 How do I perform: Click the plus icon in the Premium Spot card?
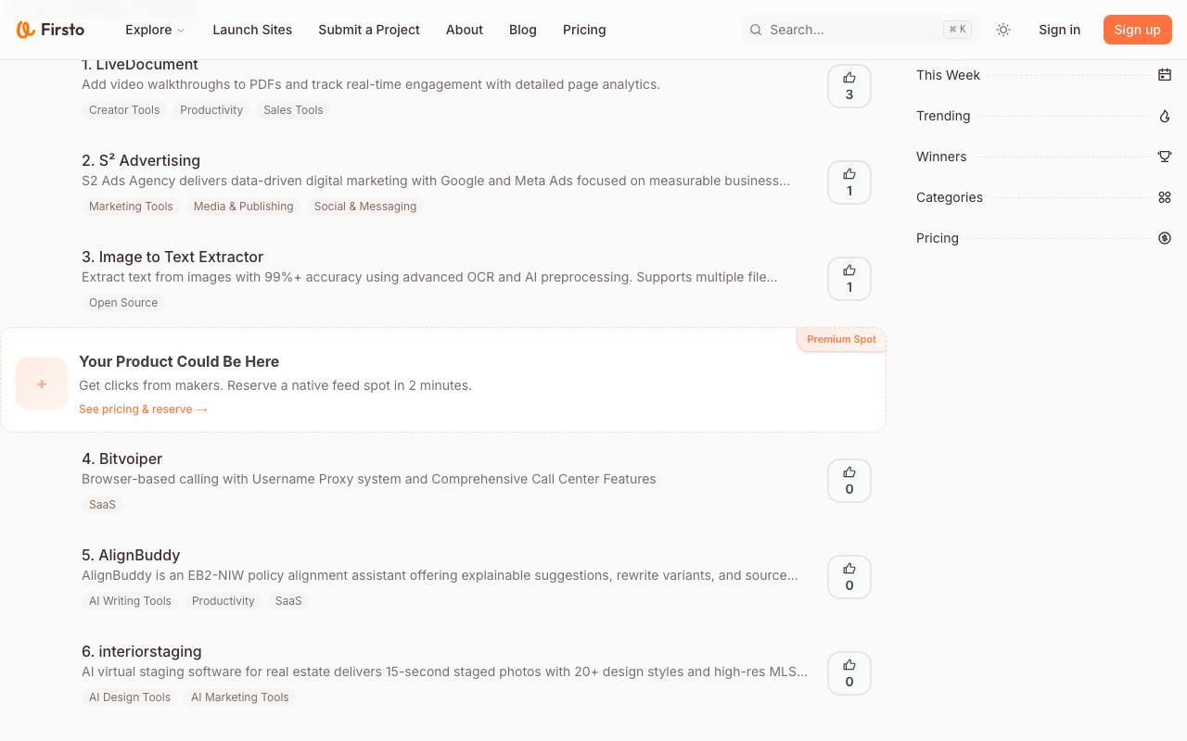[x=42, y=383]
